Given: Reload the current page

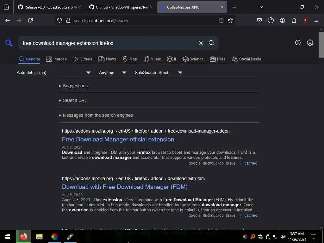Looking at the screenshot, I should 30,20.
